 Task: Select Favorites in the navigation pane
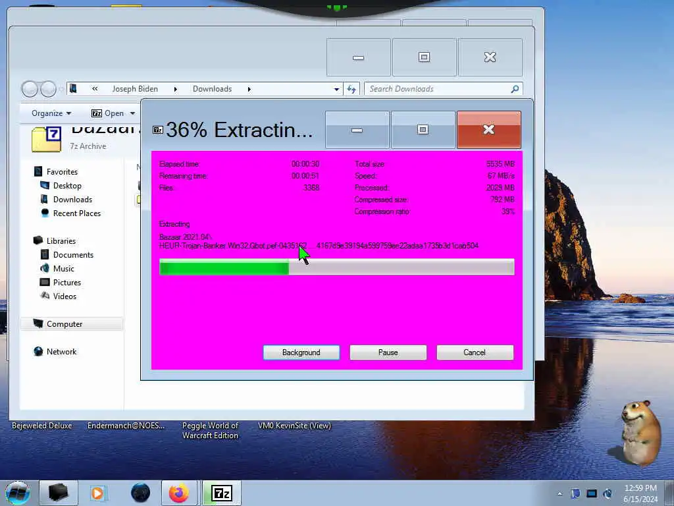(62, 172)
